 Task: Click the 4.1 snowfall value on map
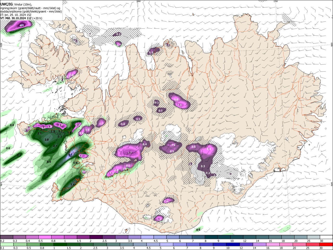pyautogui.click(x=22, y=26)
